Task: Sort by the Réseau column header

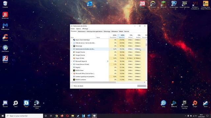Action: coord(137,36)
